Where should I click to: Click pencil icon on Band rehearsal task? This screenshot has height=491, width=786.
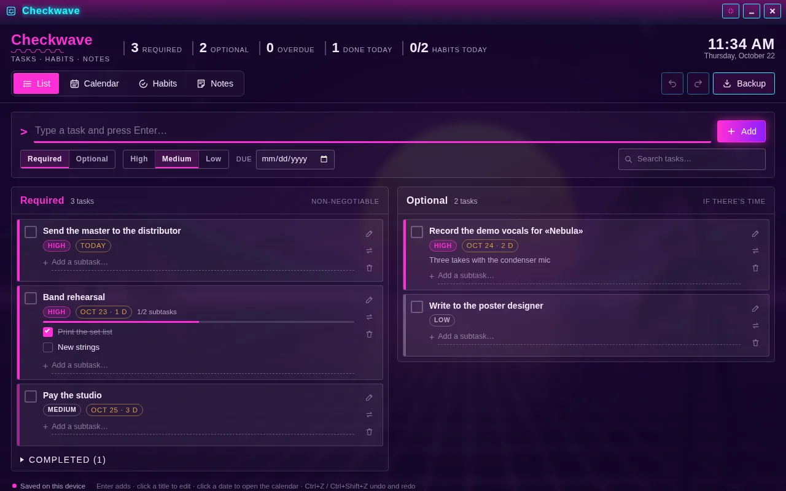click(369, 300)
